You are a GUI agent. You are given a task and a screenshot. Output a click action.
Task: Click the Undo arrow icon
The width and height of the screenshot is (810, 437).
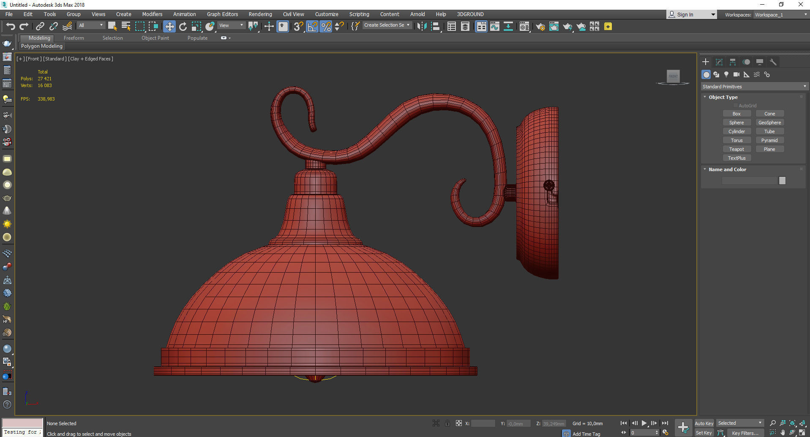point(11,27)
